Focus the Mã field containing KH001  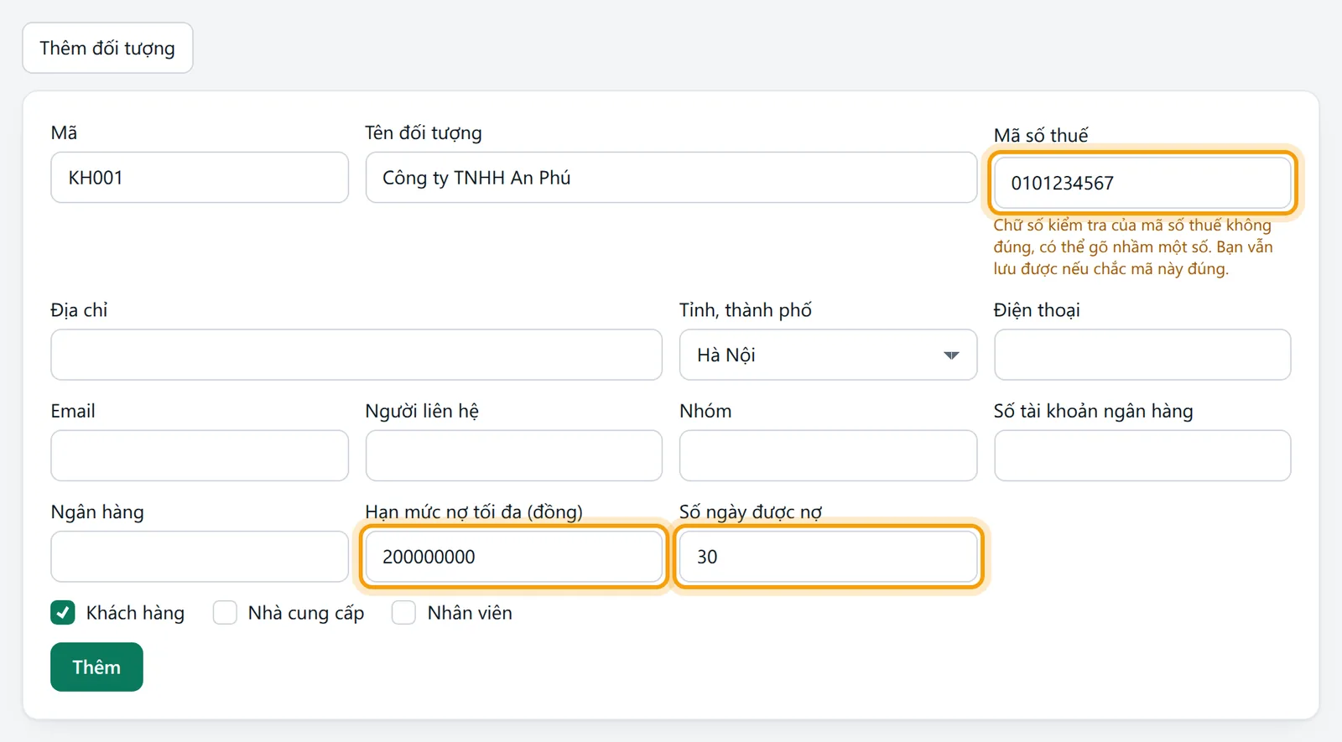tap(200, 177)
